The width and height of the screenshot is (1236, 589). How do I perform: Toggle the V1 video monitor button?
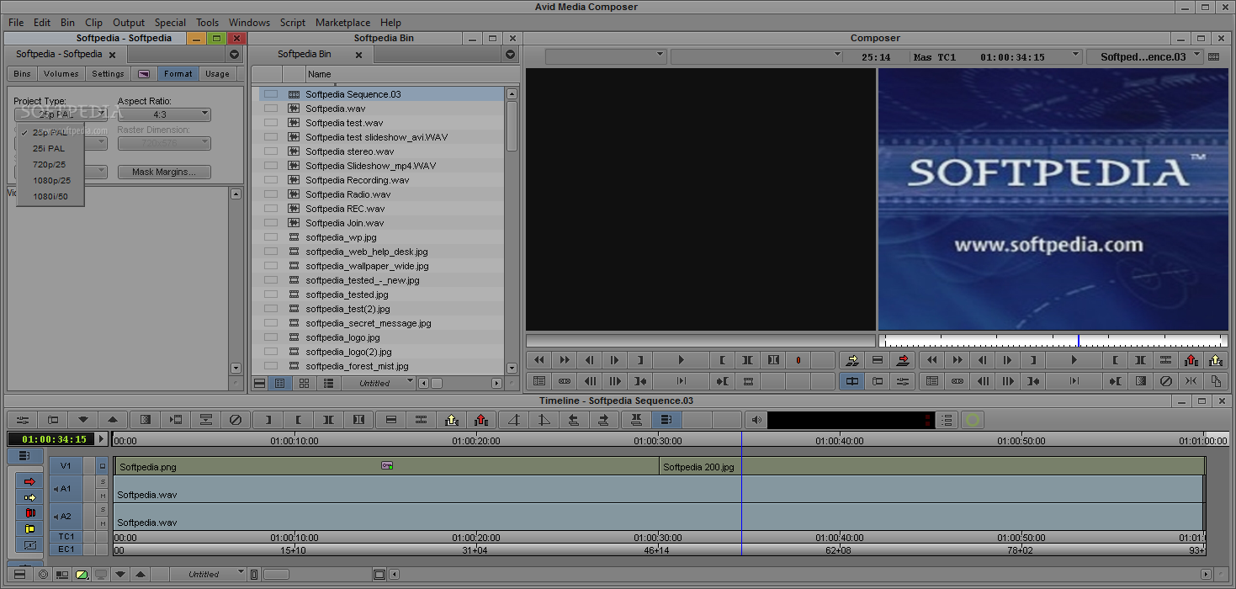103,465
